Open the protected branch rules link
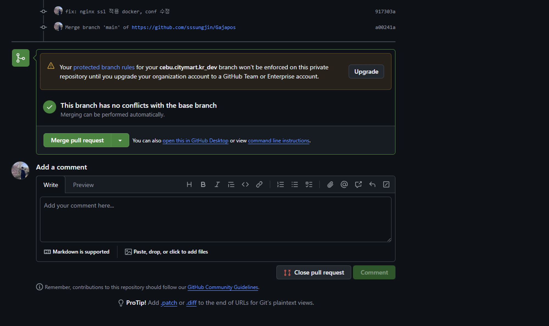Viewport: 549px width, 326px height. coord(104,67)
